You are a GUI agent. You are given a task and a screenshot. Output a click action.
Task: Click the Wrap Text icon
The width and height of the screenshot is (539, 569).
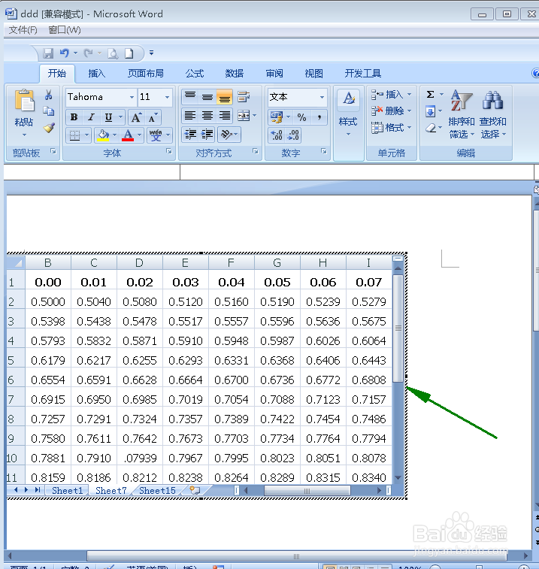tap(244, 97)
